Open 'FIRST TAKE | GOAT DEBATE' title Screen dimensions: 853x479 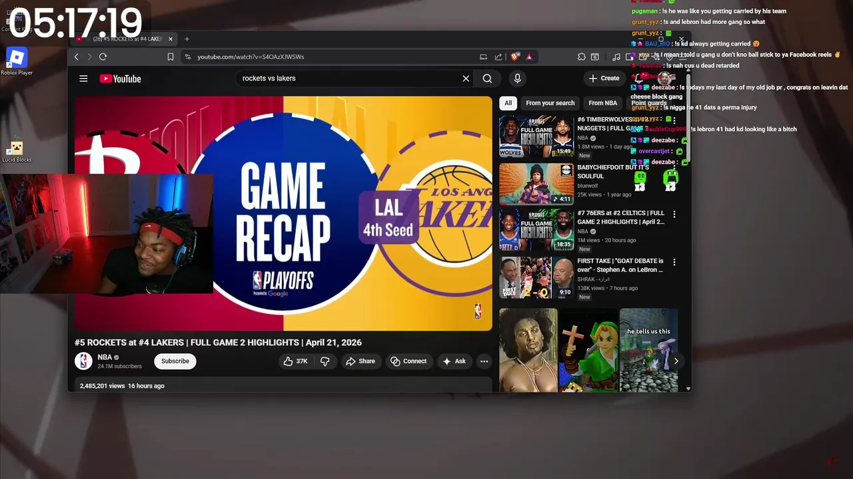coord(620,265)
